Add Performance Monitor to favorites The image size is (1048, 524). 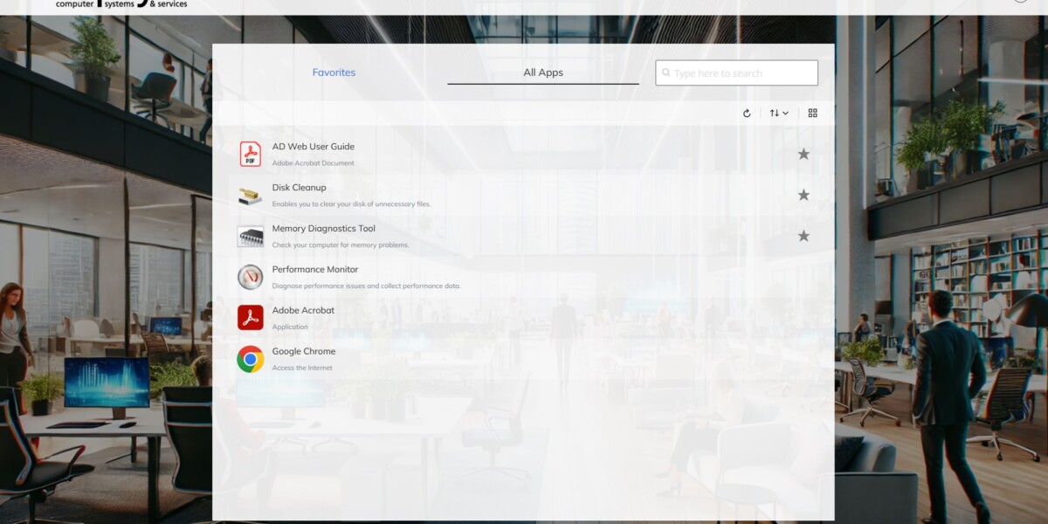coord(803,276)
